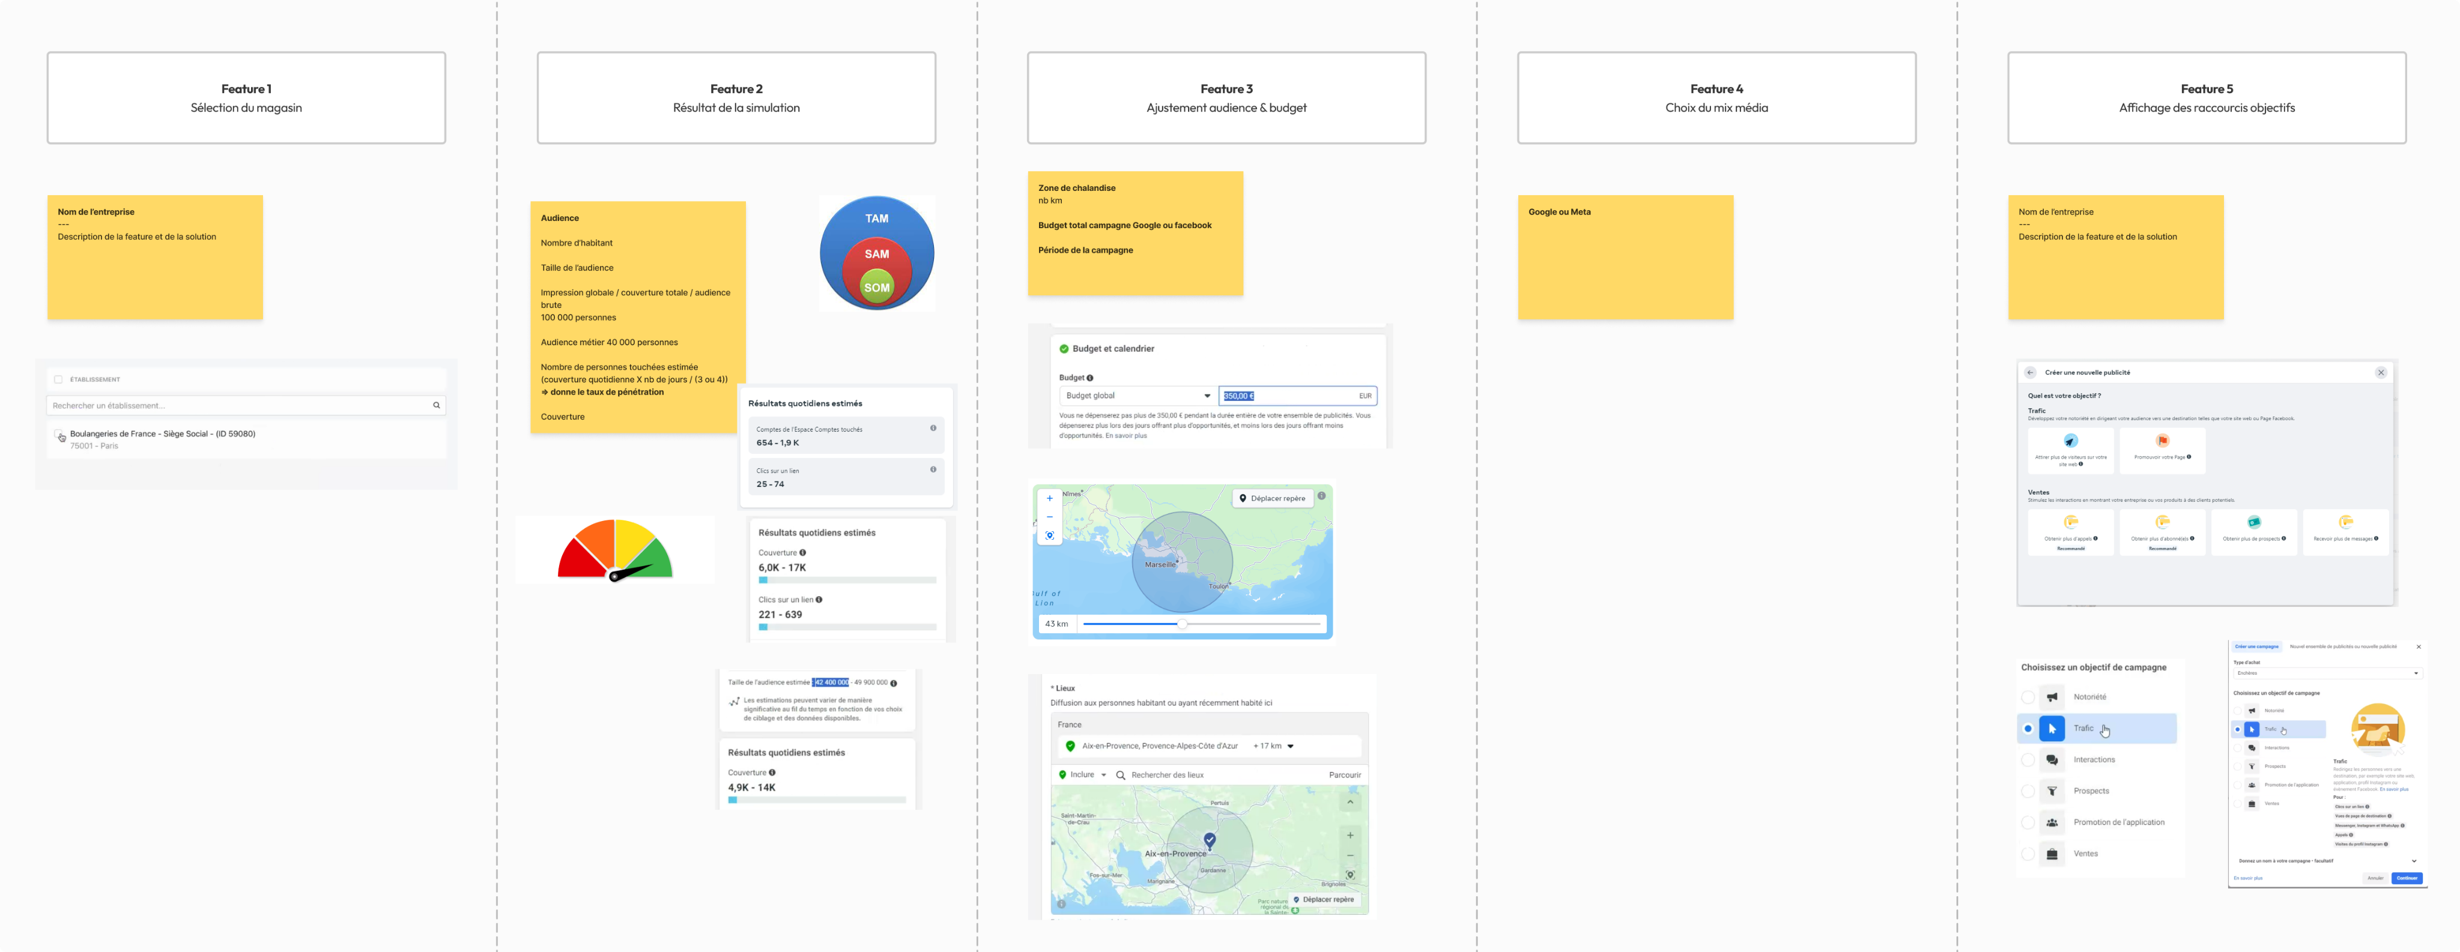Screen dimensions: 2460x952
Task: Choose 'Attirer plus de visiteurs' website icon
Action: [2070, 441]
